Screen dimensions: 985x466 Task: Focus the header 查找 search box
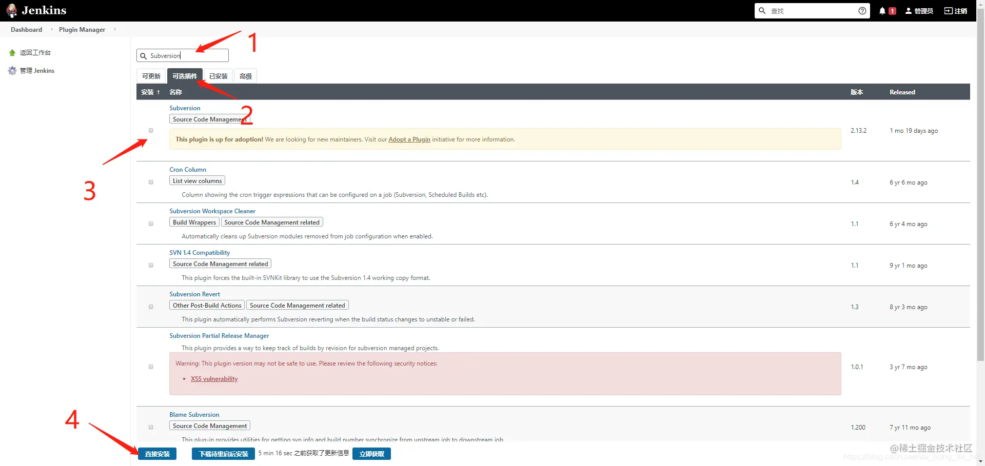tap(813, 11)
